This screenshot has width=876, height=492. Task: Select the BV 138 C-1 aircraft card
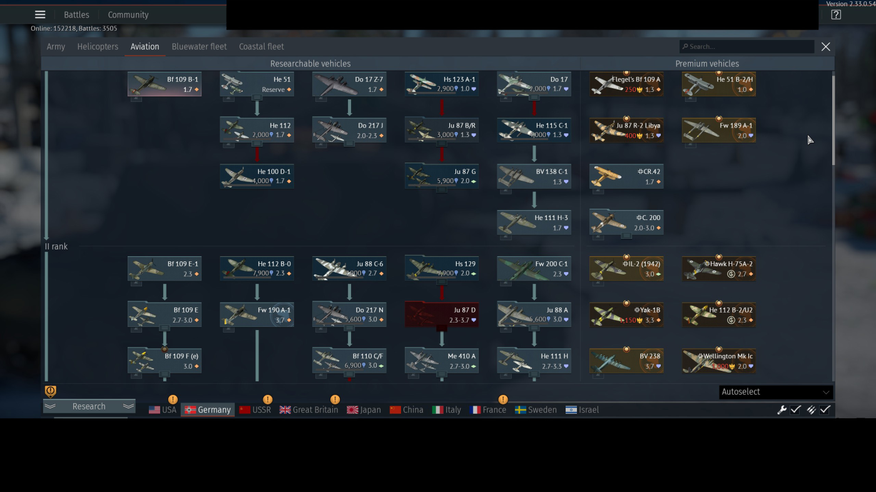[x=534, y=176]
